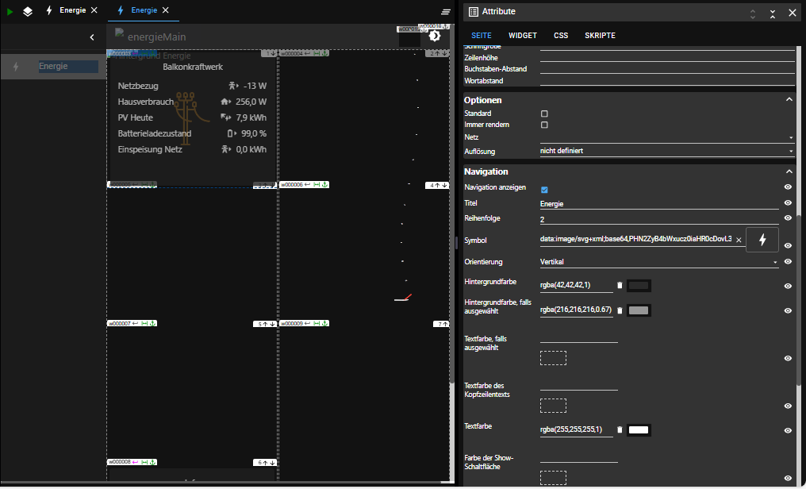This screenshot has width=806, height=489.
Task: Collapse all groups in Attribute panel
Action: click(772, 13)
